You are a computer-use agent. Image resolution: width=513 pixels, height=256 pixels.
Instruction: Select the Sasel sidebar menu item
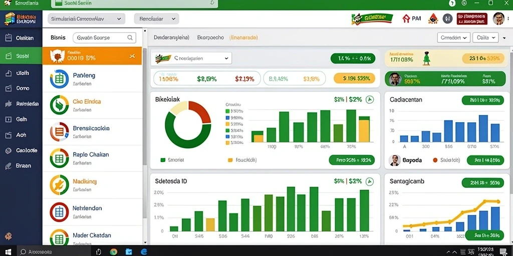click(x=21, y=56)
